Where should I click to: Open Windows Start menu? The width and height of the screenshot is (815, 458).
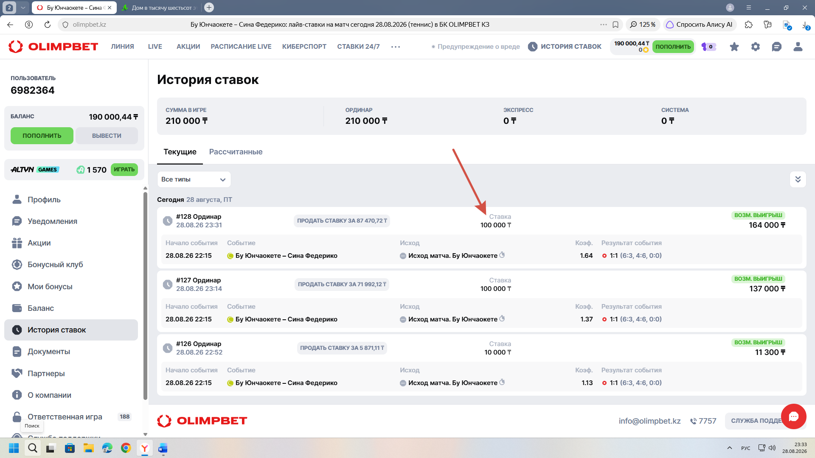14,448
